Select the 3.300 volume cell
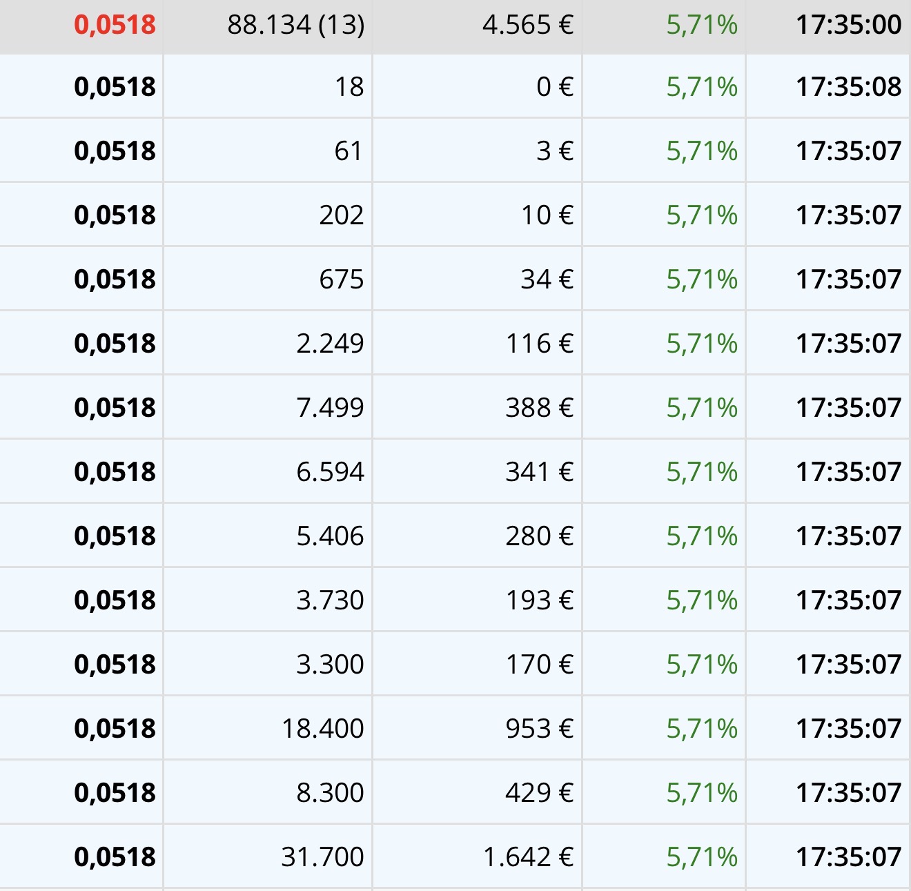The image size is (911, 891). point(330,665)
